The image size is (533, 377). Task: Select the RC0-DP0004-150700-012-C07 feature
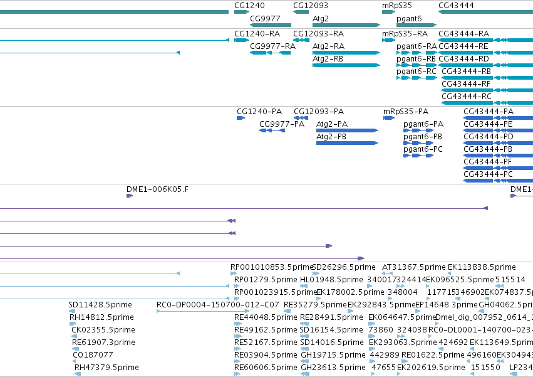[x=203, y=311]
